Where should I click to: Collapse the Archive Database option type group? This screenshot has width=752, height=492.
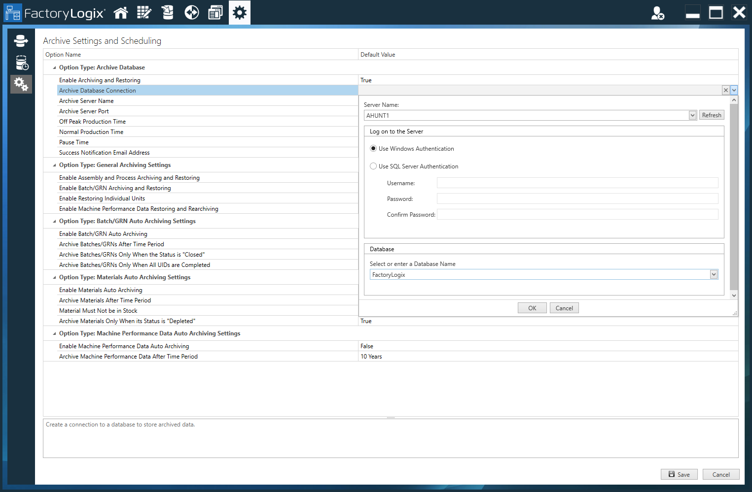coord(54,67)
